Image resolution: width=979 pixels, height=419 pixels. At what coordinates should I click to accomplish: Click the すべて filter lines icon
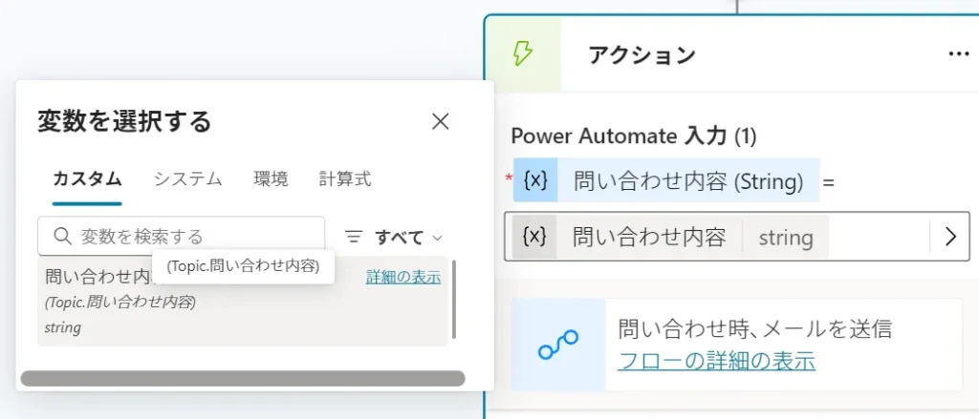click(x=354, y=237)
